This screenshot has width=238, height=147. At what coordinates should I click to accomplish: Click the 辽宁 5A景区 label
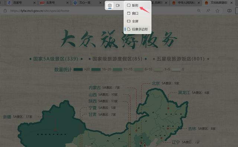(186, 142)
